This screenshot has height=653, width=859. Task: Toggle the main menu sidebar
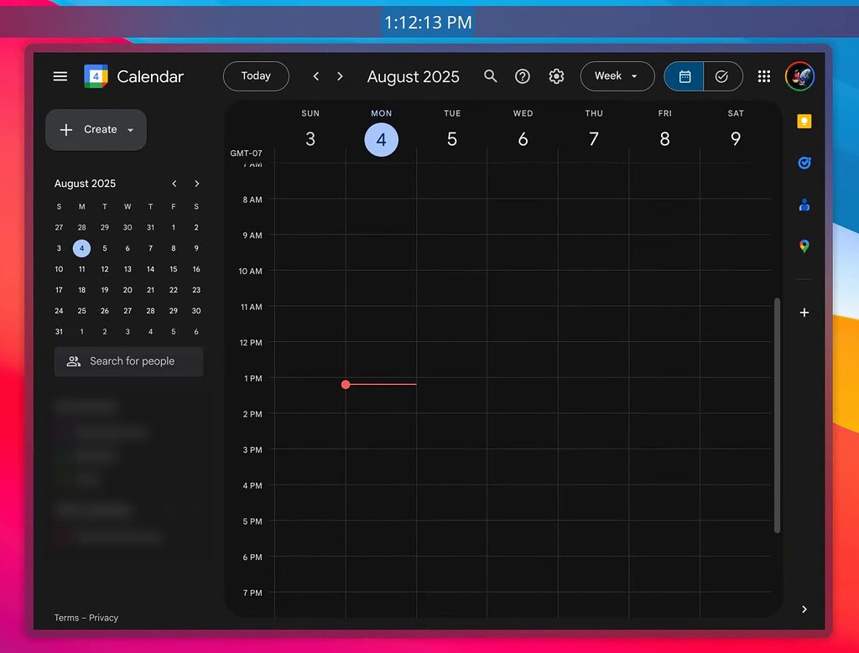(60, 75)
